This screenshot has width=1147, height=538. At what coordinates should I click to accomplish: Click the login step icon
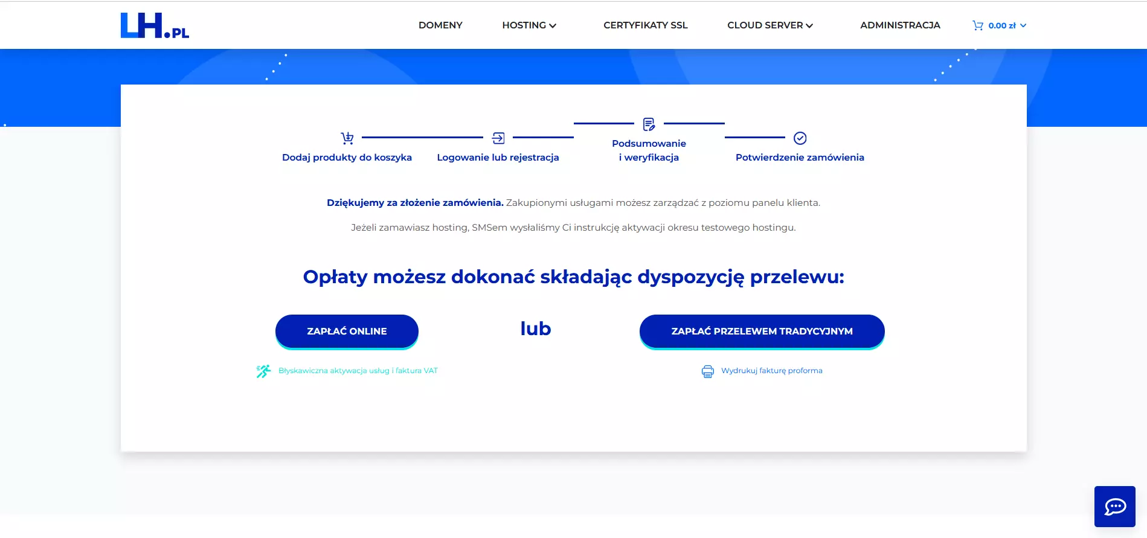(498, 138)
